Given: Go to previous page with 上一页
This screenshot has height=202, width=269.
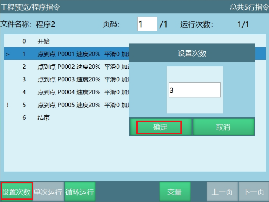Looking at the screenshot, I should 222,192.
